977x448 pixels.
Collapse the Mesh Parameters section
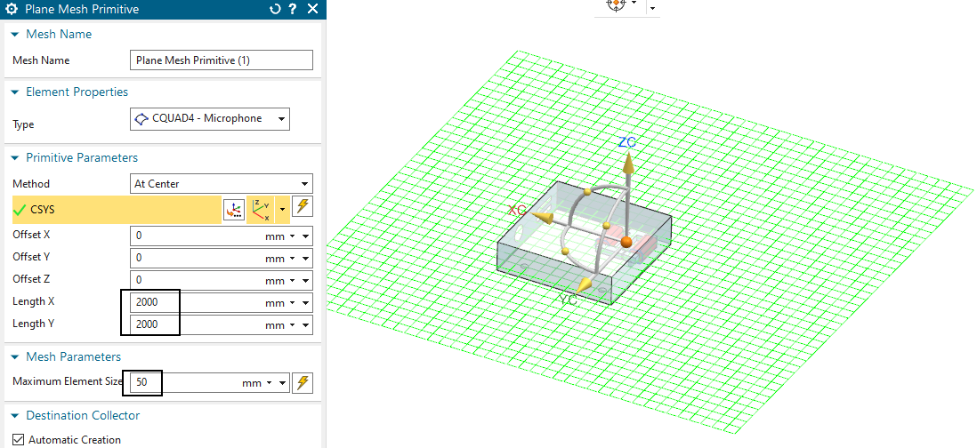[14, 357]
